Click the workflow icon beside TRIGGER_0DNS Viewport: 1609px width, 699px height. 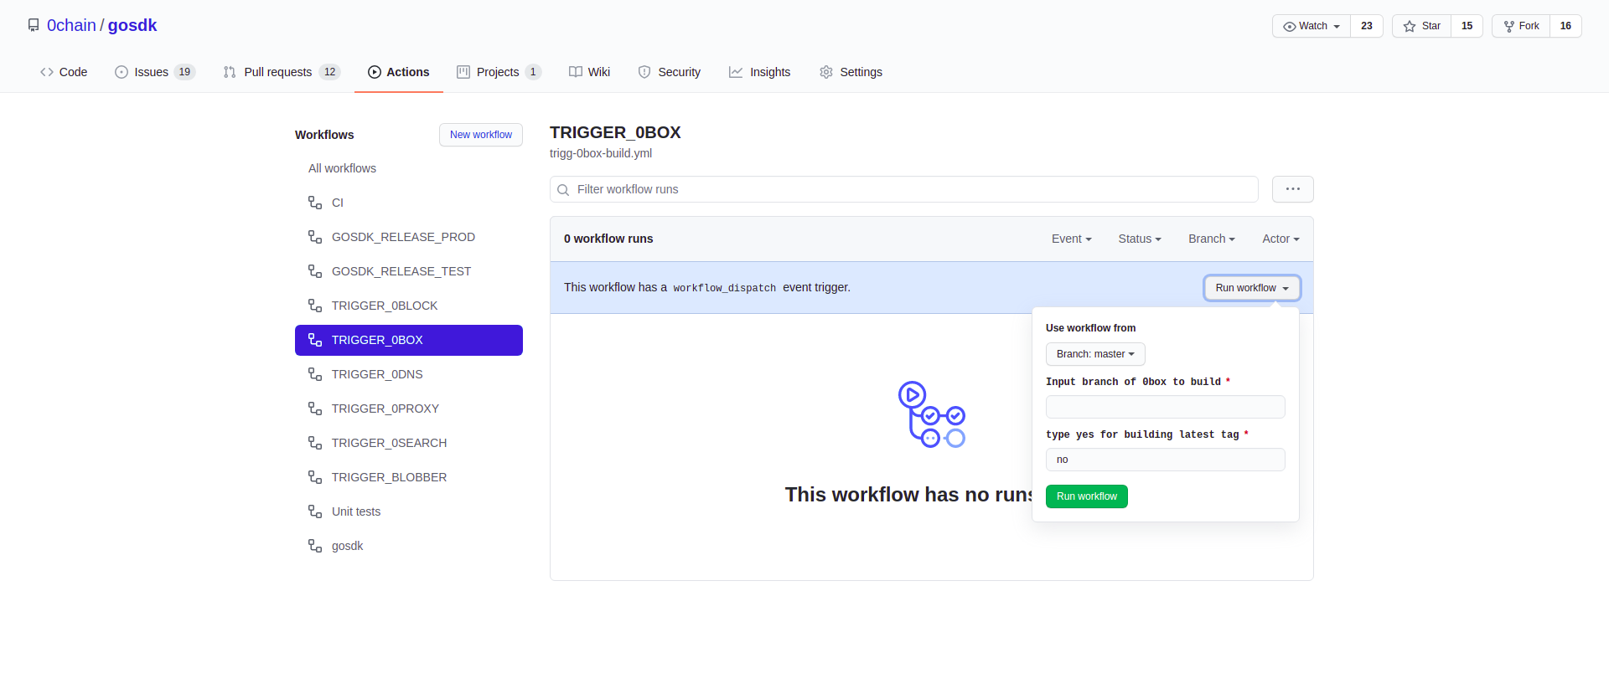tap(315, 374)
